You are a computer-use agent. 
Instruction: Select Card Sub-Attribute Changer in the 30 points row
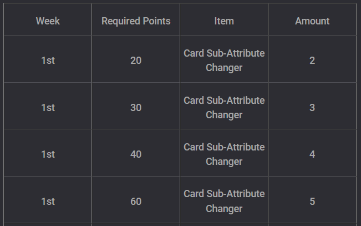pos(224,108)
